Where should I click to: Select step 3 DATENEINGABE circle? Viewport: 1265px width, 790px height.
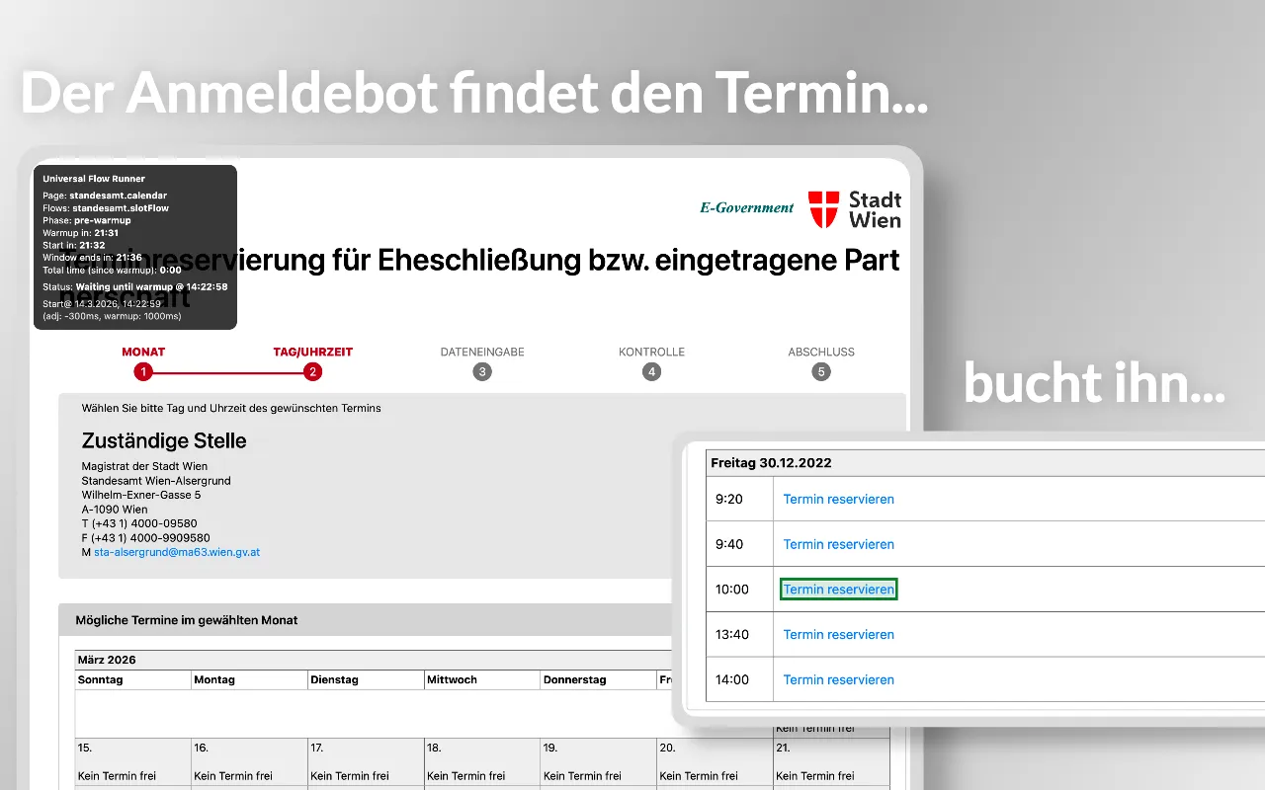click(482, 372)
